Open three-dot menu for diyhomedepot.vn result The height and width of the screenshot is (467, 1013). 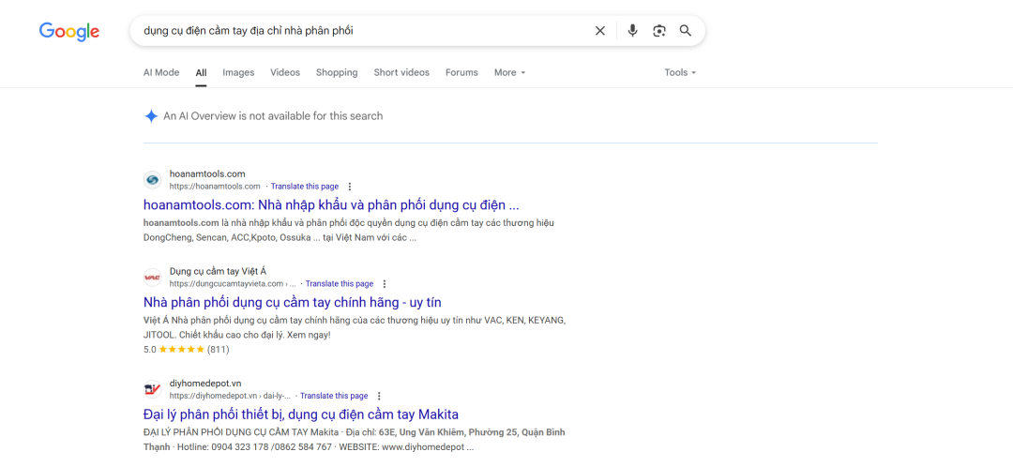click(379, 396)
